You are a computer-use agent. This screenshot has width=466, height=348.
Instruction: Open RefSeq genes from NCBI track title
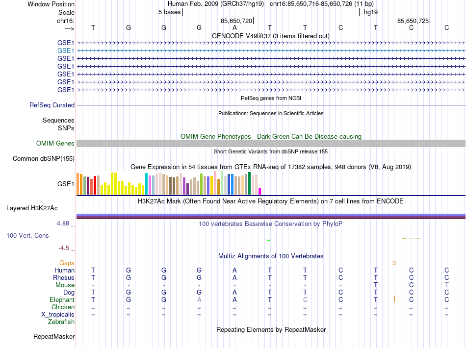pos(271,98)
